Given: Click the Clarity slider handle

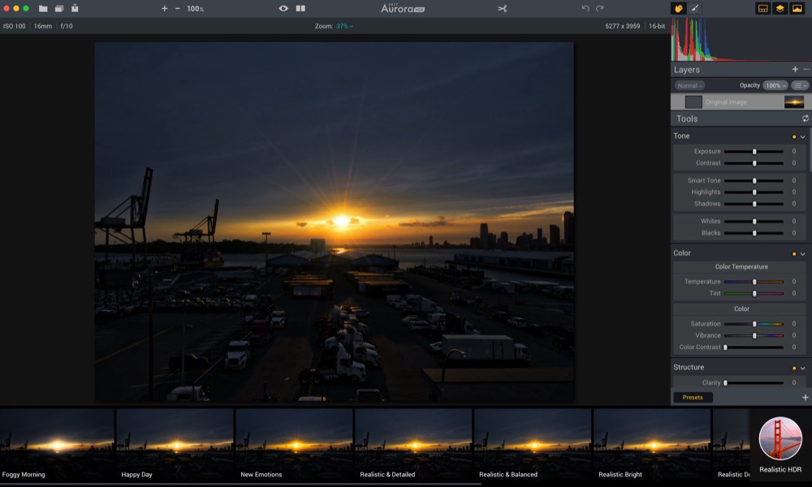Looking at the screenshot, I should tap(725, 383).
